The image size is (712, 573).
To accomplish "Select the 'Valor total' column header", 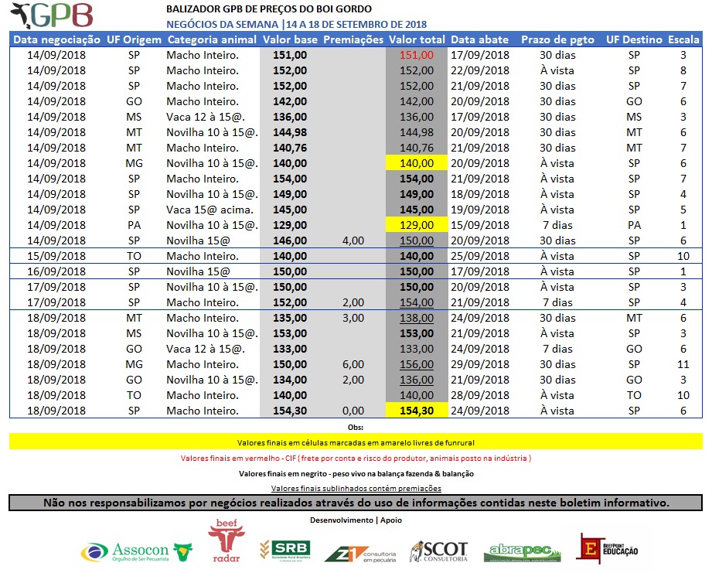I will pyautogui.click(x=417, y=39).
